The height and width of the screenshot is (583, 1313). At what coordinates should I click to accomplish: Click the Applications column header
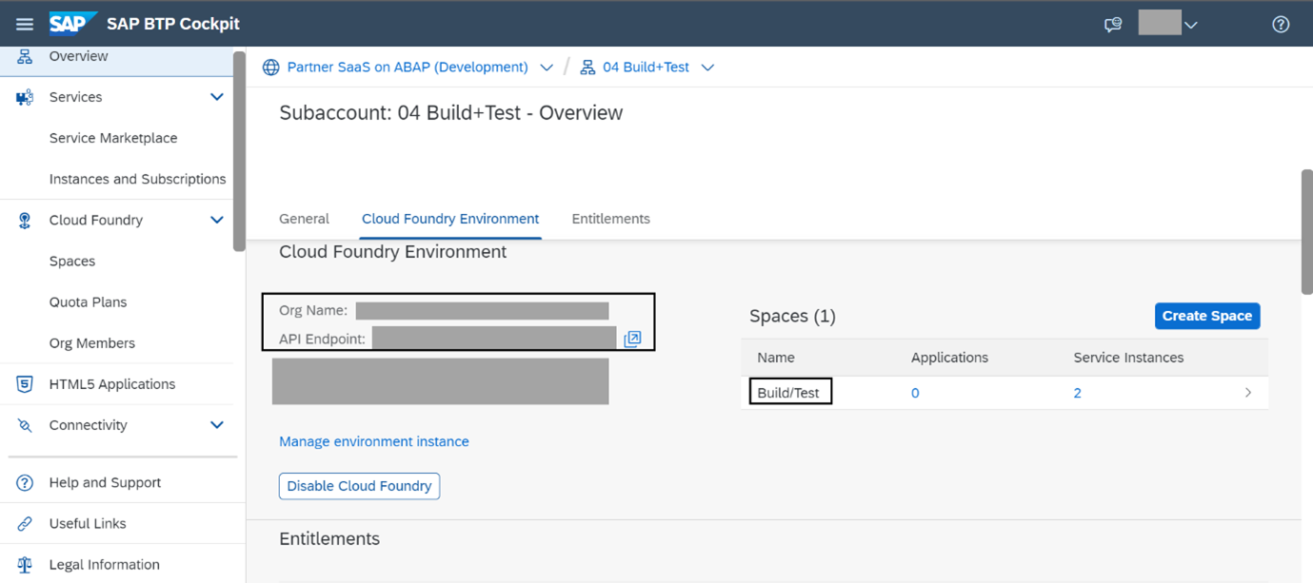(949, 358)
